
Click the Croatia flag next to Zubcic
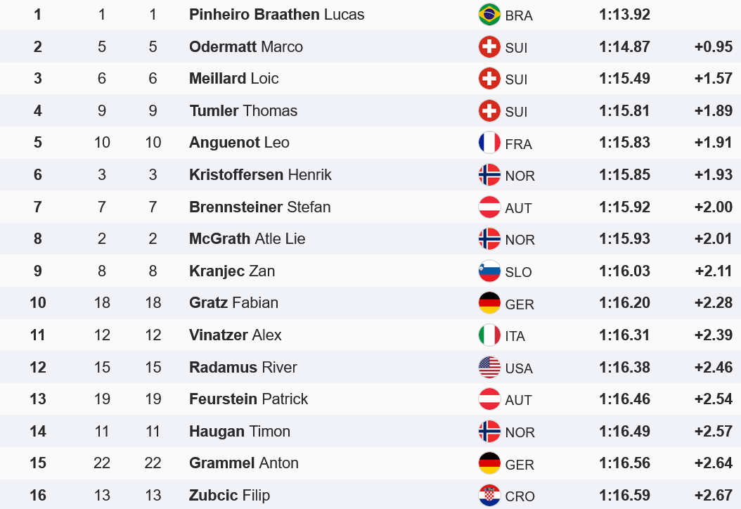coord(489,496)
